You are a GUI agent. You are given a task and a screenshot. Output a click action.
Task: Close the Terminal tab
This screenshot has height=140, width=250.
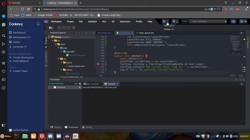117,84
